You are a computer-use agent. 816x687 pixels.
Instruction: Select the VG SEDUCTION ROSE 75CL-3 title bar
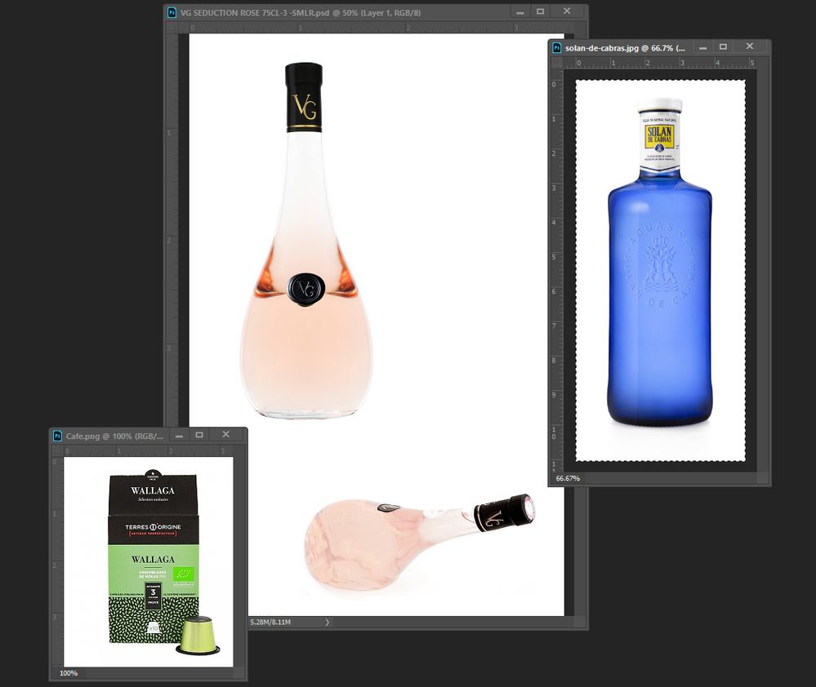327,12
